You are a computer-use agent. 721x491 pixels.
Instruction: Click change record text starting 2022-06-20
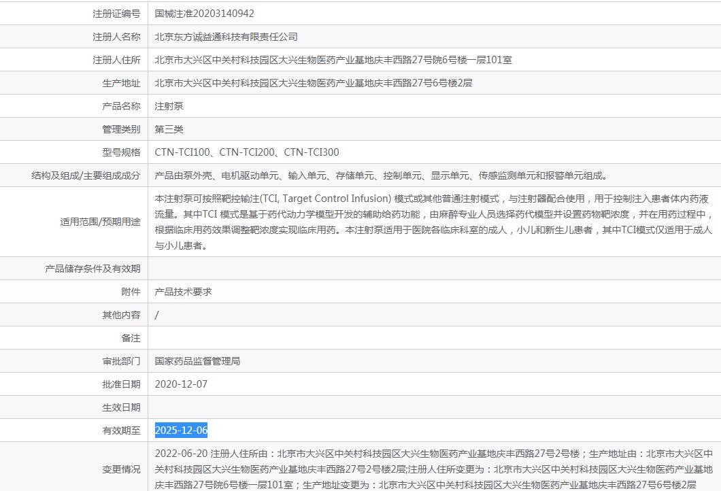point(433,469)
